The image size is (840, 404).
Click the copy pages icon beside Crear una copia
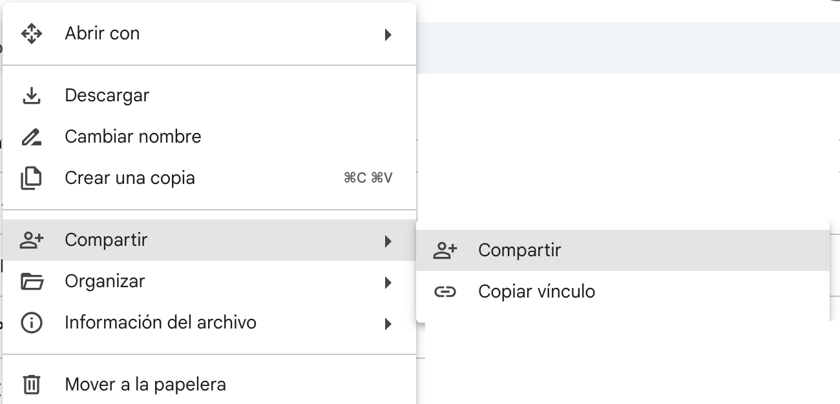coord(32,178)
